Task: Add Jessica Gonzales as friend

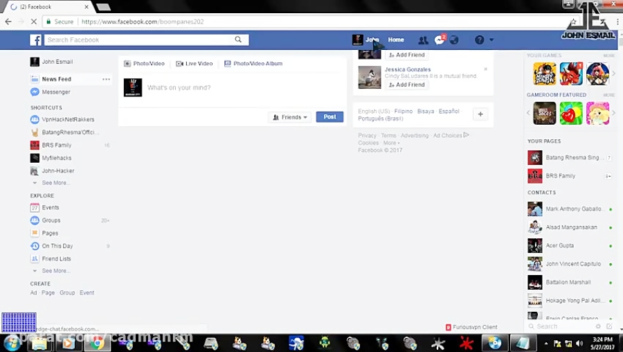Action: coord(407,85)
